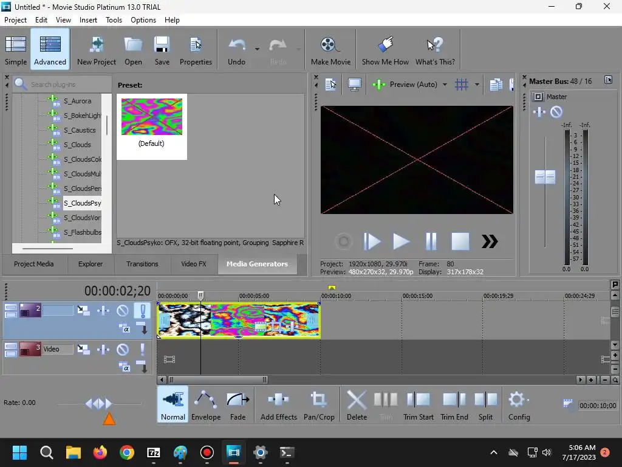622x467 pixels.
Task: Switch to Video FX tab
Action: pos(194,264)
